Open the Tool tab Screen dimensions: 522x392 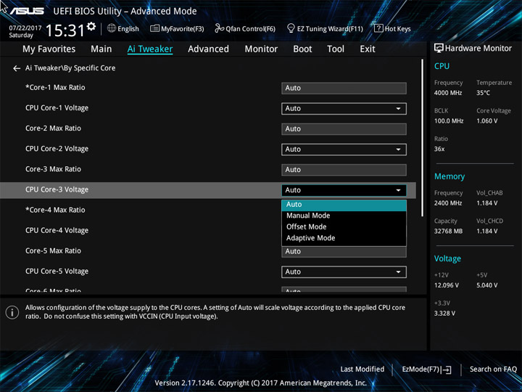point(336,49)
